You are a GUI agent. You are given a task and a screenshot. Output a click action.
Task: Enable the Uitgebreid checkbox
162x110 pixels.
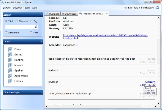tap(6, 33)
